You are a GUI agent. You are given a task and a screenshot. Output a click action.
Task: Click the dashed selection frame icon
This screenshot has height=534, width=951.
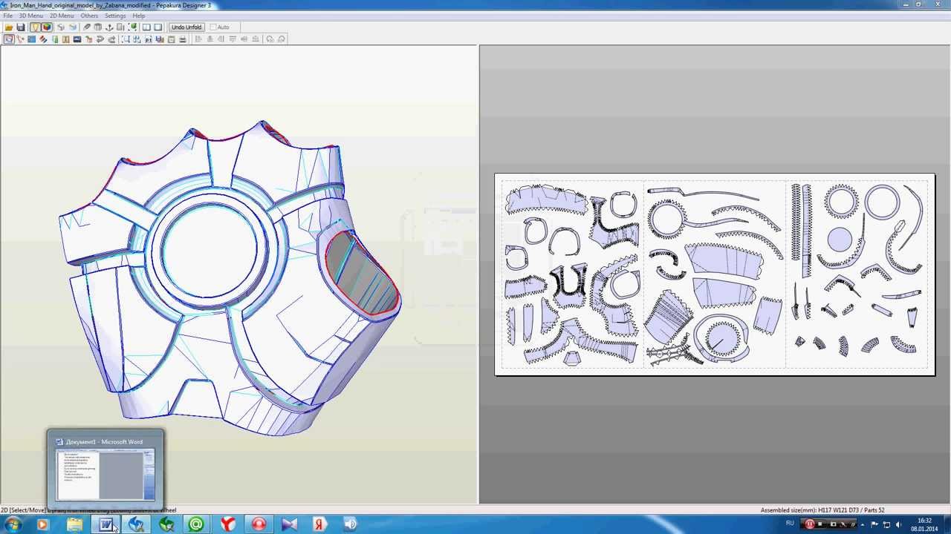tap(126, 39)
